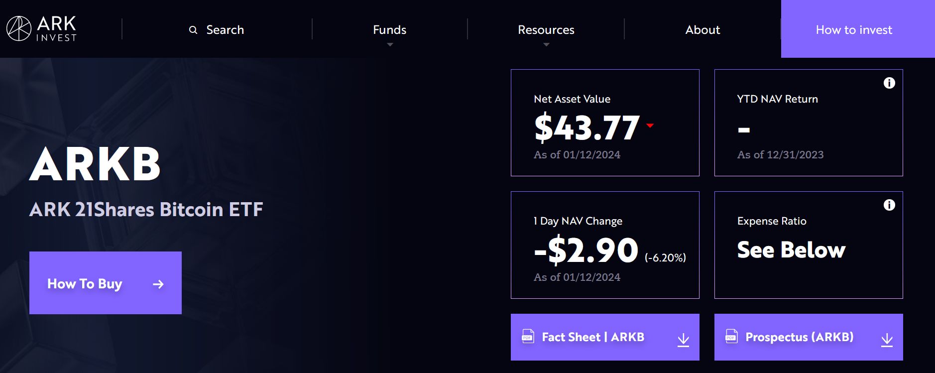The image size is (935, 373).
Task: Click the Search field text
Action: pyautogui.click(x=225, y=30)
